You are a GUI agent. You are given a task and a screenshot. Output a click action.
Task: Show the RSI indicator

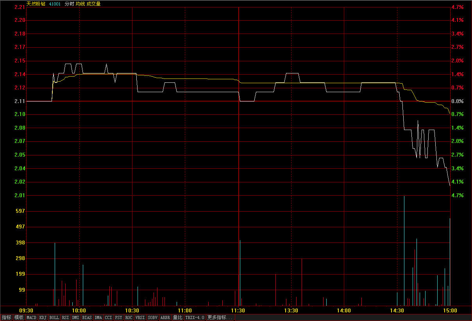click(66, 317)
